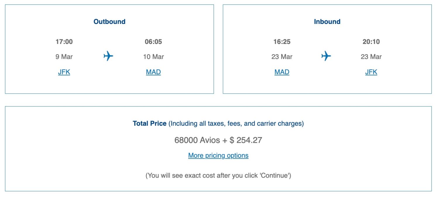Image resolution: width=439 pixels, height=198 pixels.
Task: Select the Inbound header
Action: [x=327, y=21]
